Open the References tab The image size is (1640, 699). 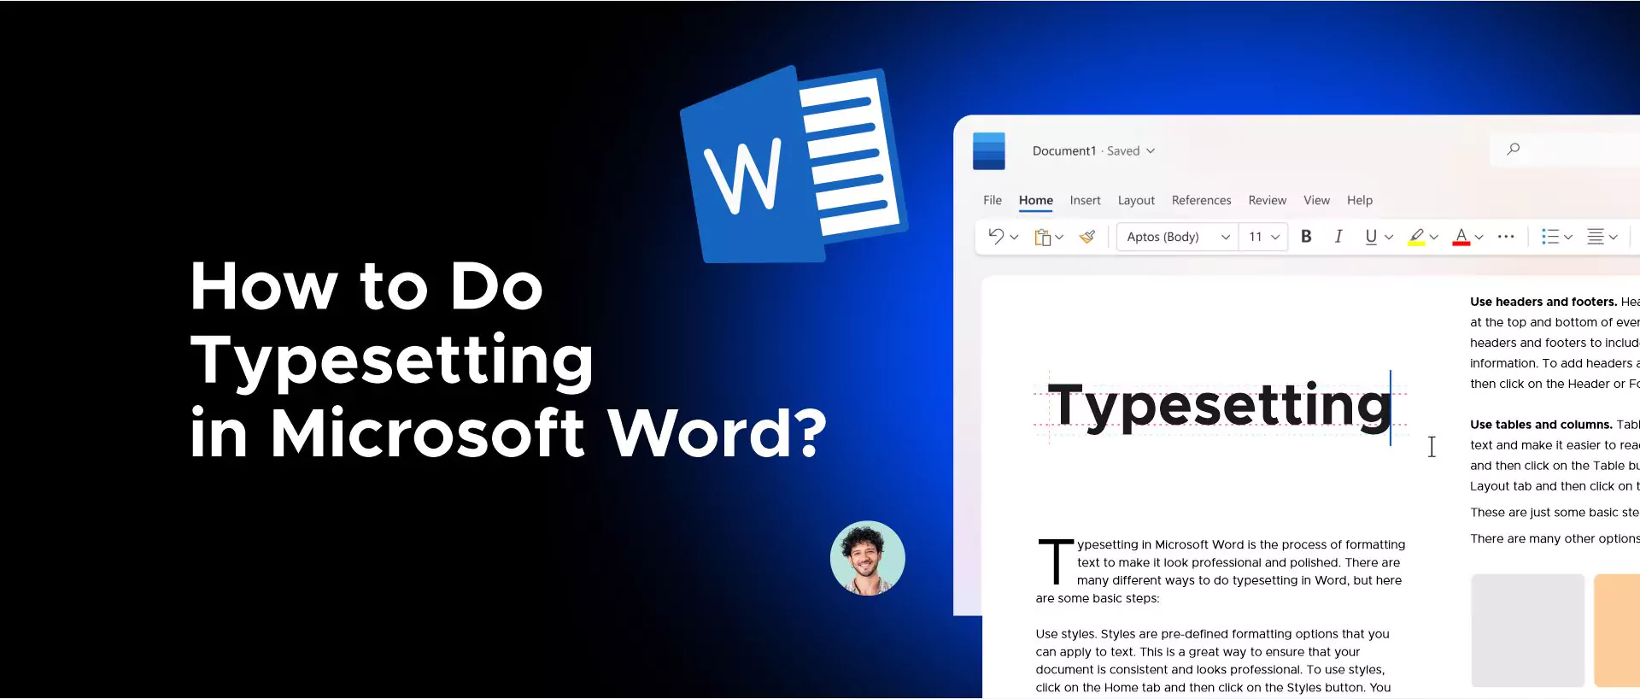(x=1201, y=200)
